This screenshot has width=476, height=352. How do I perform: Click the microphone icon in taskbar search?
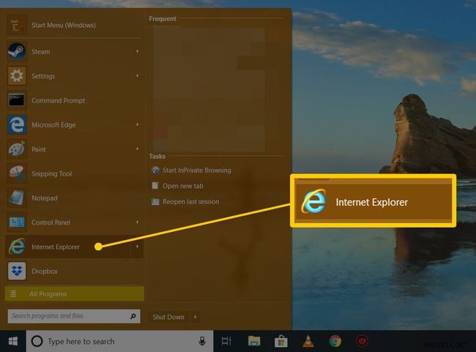[202, 341]
